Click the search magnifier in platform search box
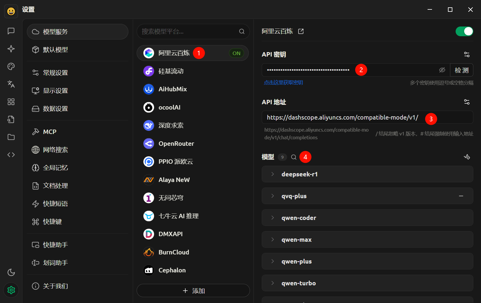481x303 pixels. pyautogui.click(x=242, y=32)
